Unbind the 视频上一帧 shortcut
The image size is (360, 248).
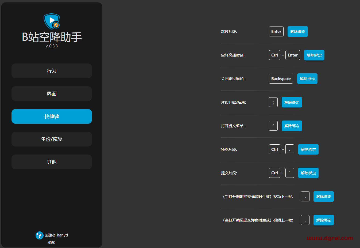324,220
